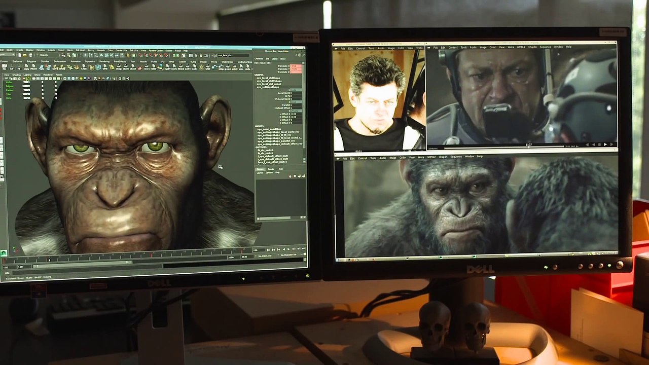Click the 'wire' shelf icon

pos(241,67)
